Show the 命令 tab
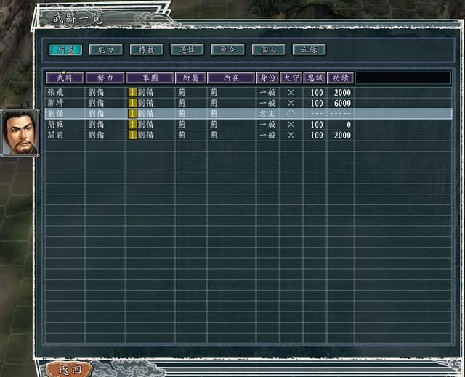This screenshot has width=465, height=377. point(227,50)
